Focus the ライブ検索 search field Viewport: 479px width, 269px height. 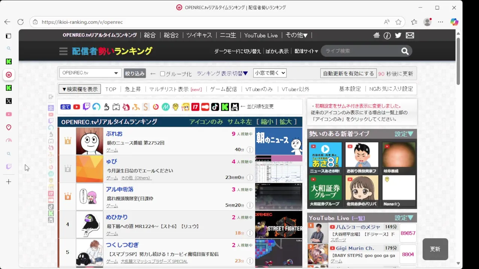[x=360, y=51]
